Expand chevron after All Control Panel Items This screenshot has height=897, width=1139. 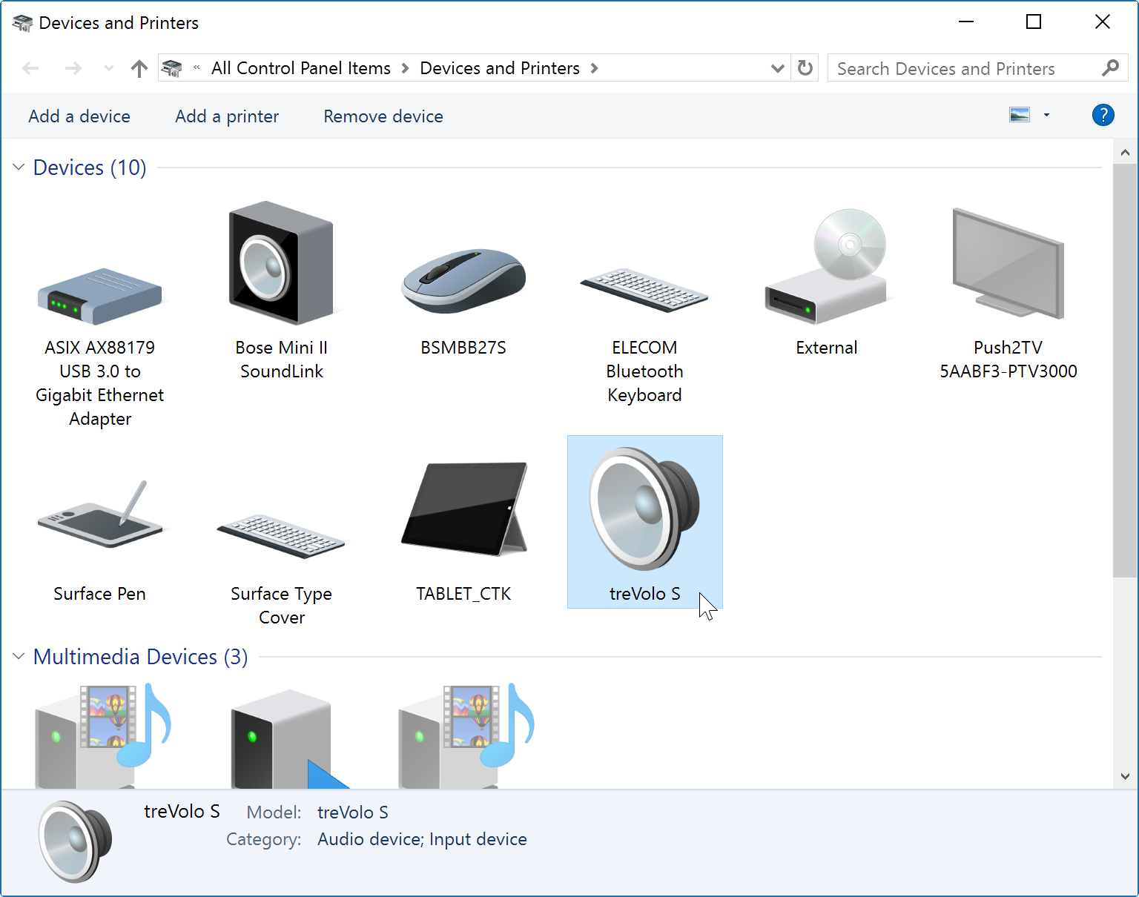tap(405, 68)
